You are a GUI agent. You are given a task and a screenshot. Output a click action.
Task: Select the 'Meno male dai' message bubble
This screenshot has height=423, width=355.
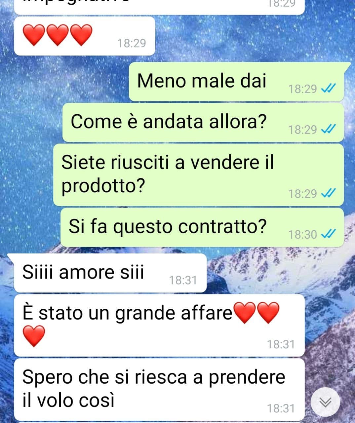(236, 82)
